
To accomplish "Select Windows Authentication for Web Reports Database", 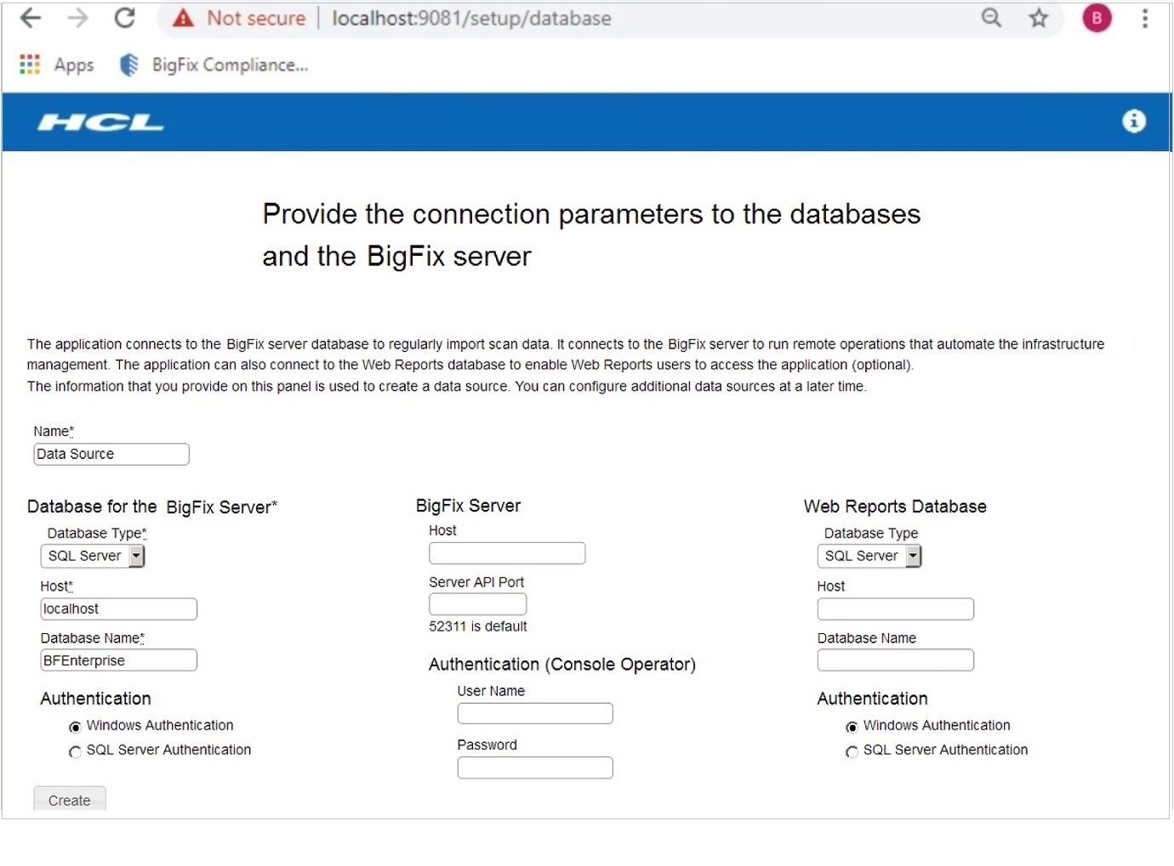I will pos(852,727).
